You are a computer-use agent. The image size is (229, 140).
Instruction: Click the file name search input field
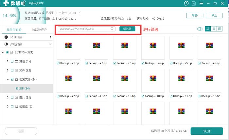click(x=87, y=29)
